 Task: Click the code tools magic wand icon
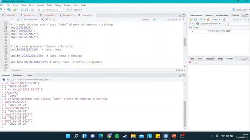click(x=46, y=19)
